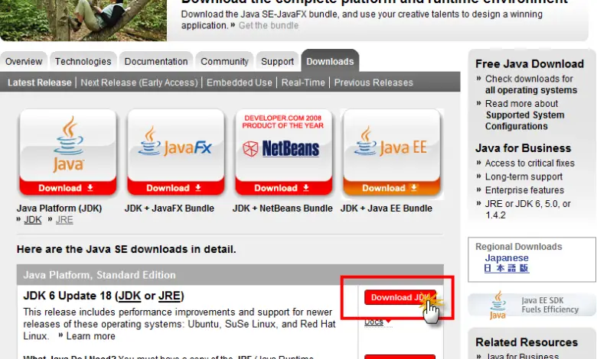
Task: Download the Java Platform (JDK)
Action: [x=68, y=188]
